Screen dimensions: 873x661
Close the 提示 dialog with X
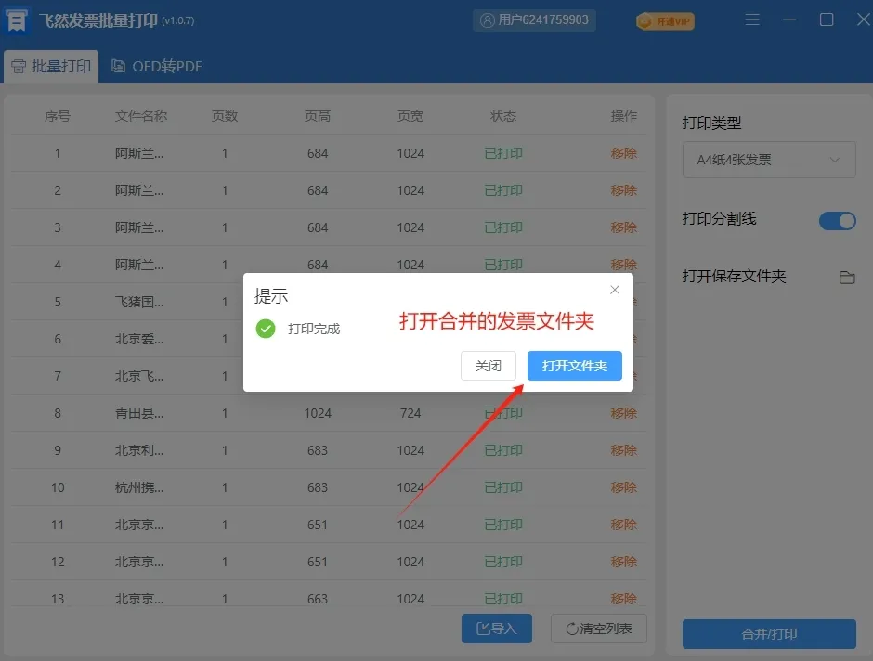point(615,290)
